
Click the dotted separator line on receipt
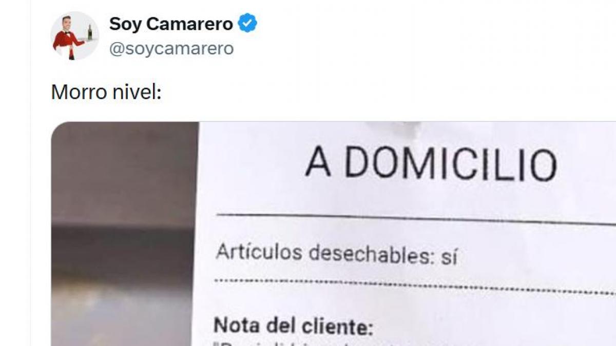coord(415,287)
